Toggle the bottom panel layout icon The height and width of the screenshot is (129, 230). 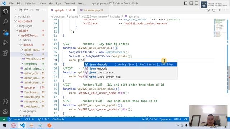click(x=191, y=3)
